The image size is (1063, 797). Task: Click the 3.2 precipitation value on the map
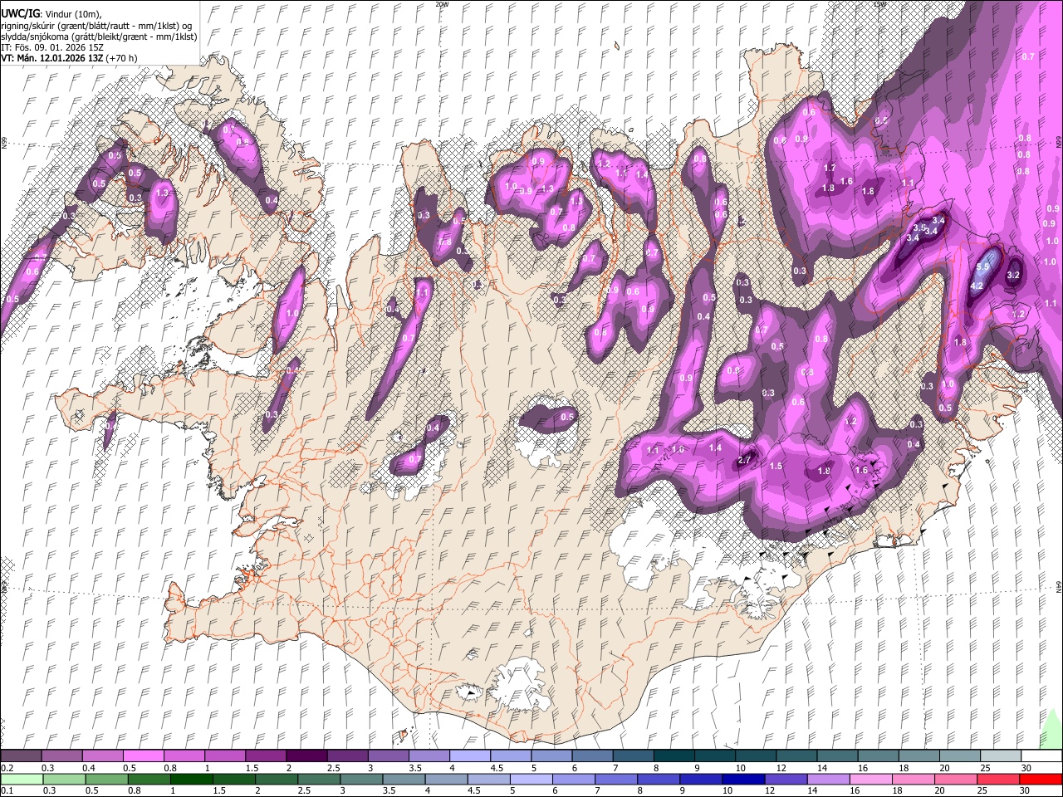(x=1013, y=275)
